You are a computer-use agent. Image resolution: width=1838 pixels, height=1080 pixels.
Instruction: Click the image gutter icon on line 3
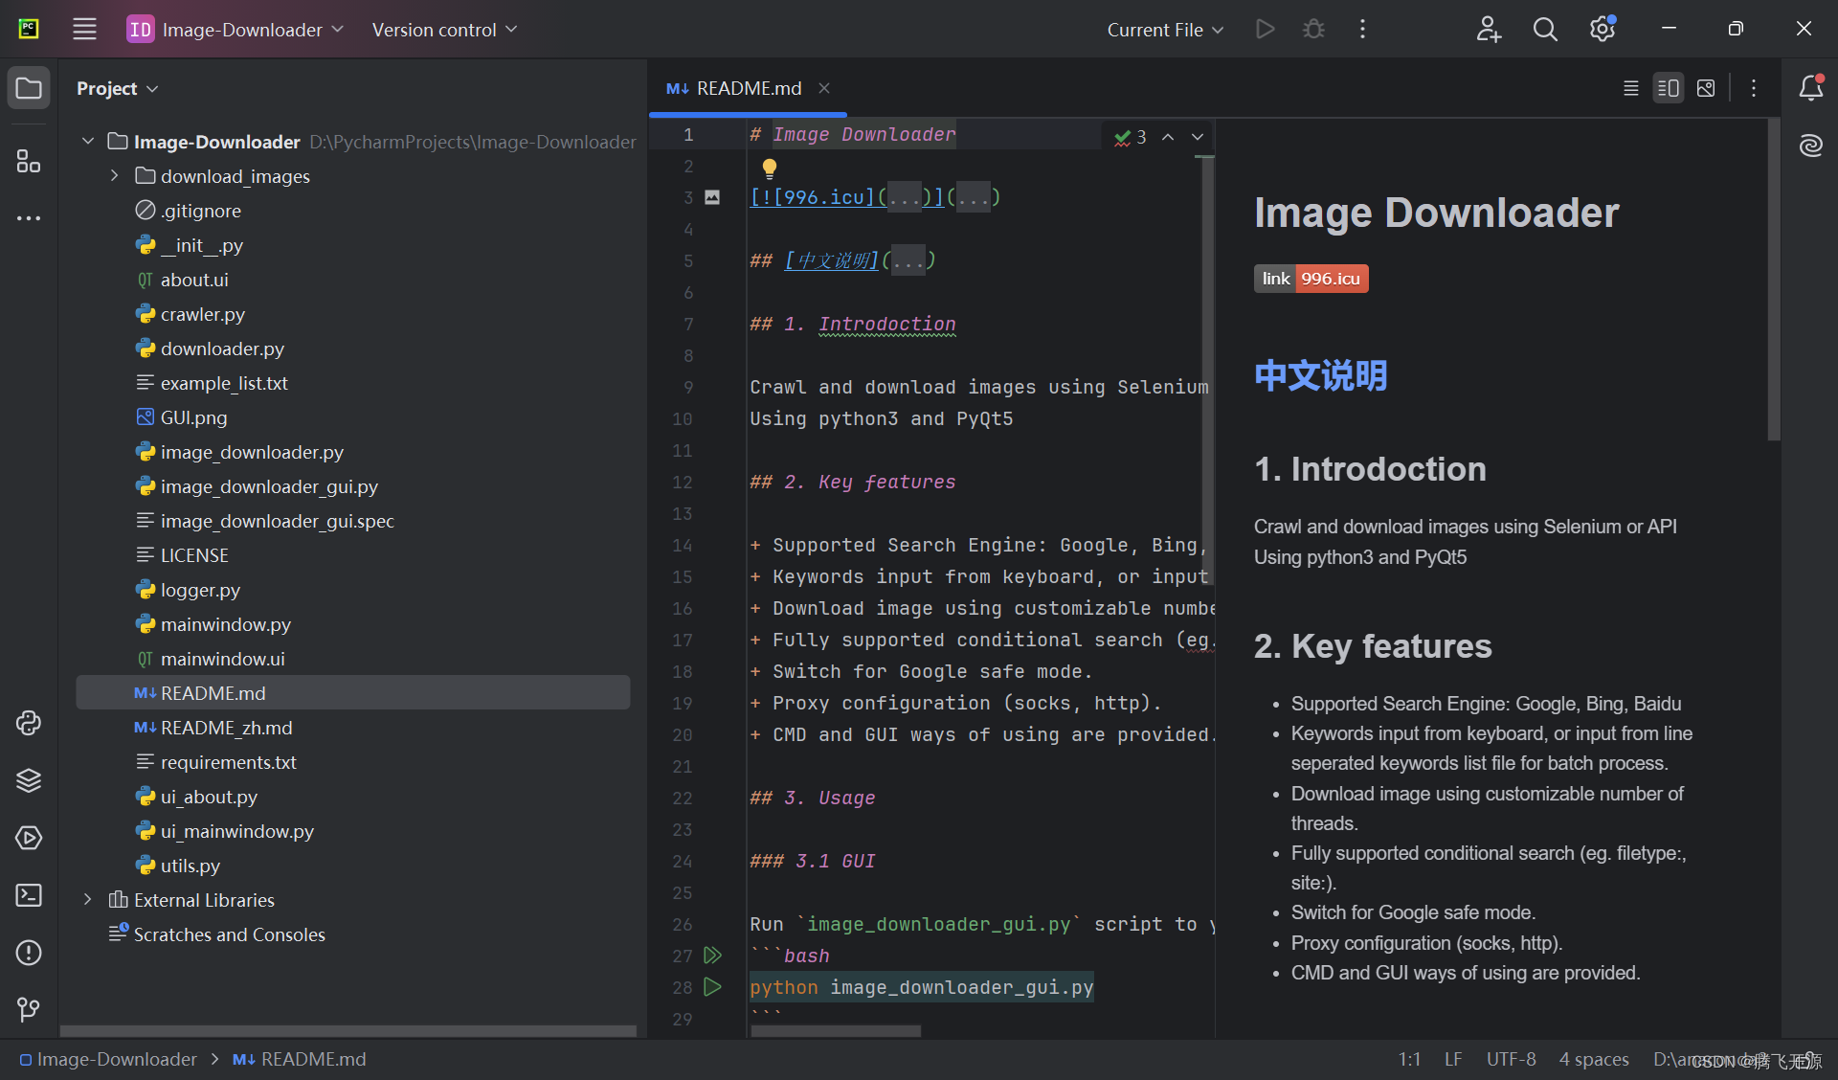pos(712,197)
